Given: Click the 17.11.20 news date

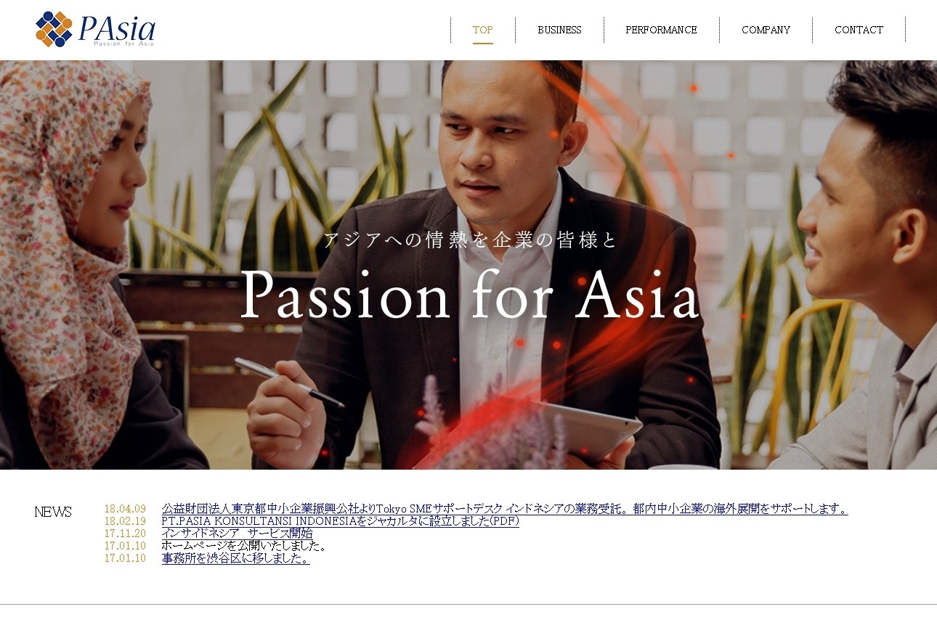Looking at the screenshot, I should (x=125, y=534).
